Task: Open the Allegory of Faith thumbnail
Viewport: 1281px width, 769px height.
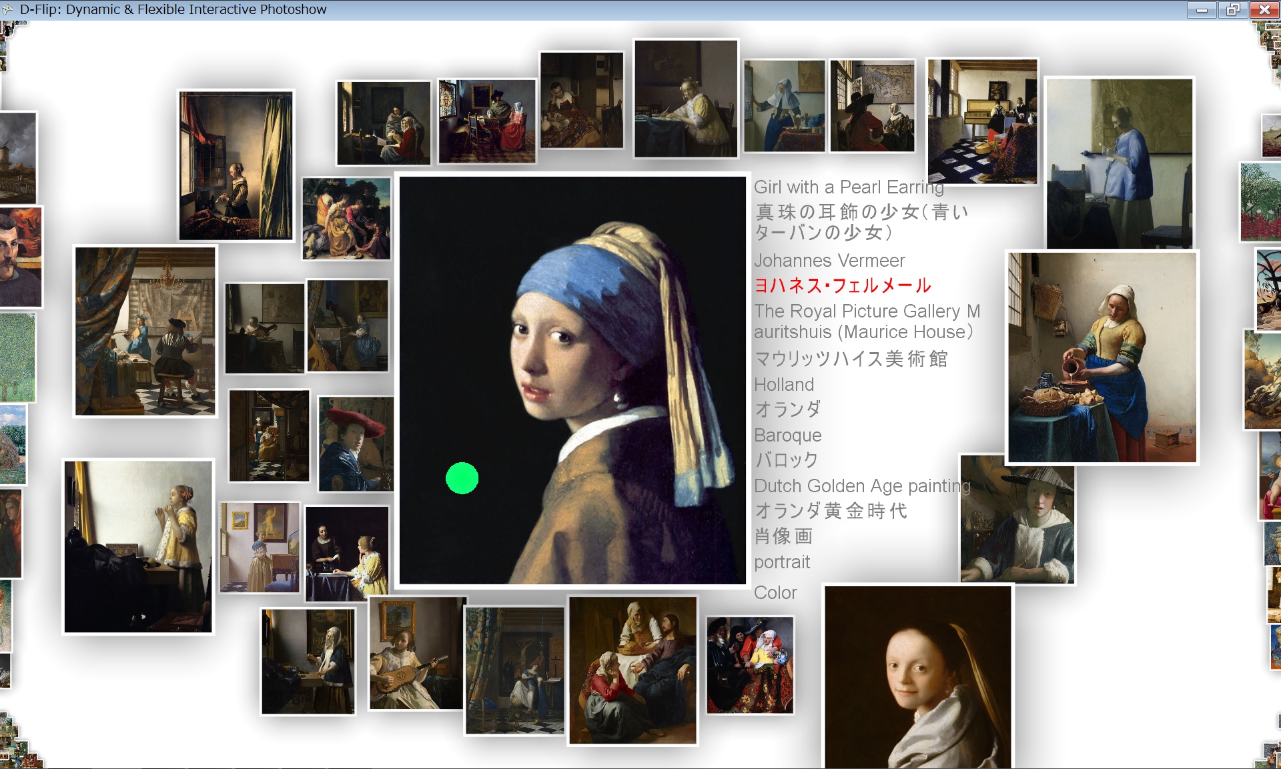Action: tap(514, 670)
